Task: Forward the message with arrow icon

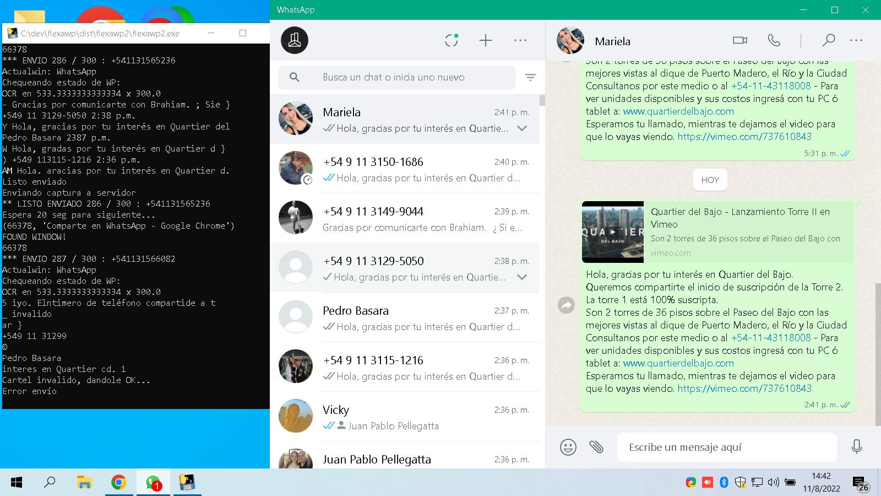Action: point(566,305)
